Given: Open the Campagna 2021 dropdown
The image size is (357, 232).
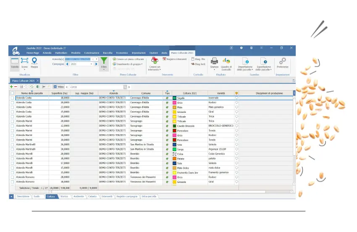Looking at the screenshot, I should [x=91, y=64].
